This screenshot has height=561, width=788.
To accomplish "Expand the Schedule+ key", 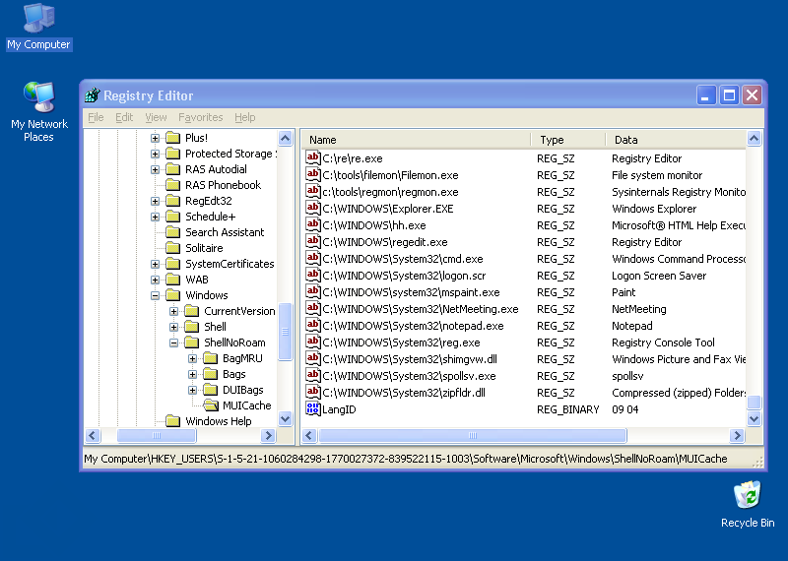I will [x=155, y=217].
